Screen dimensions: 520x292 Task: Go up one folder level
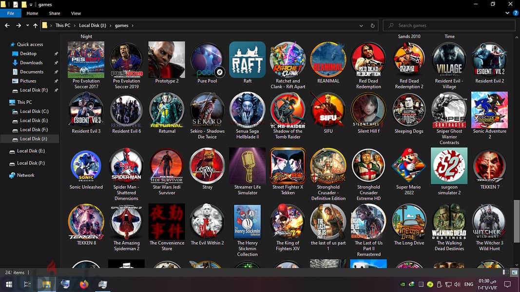click(x=35, y=25)
